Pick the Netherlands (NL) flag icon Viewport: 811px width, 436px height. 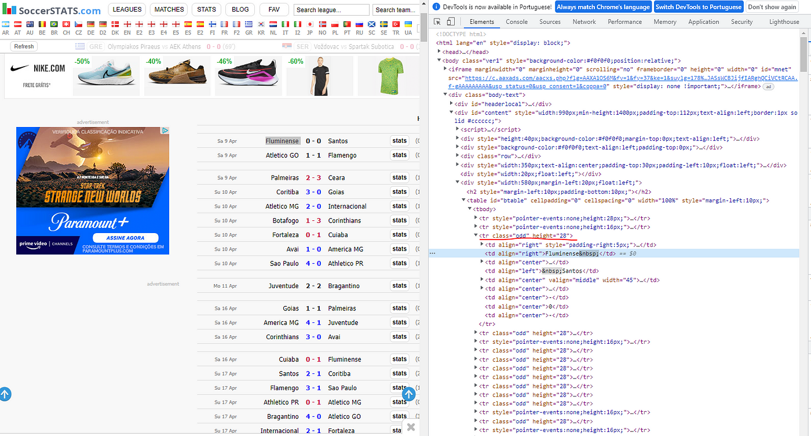point(273,24)
